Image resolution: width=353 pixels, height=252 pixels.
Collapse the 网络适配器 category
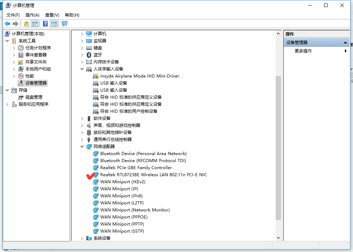(x=82, y=147)
